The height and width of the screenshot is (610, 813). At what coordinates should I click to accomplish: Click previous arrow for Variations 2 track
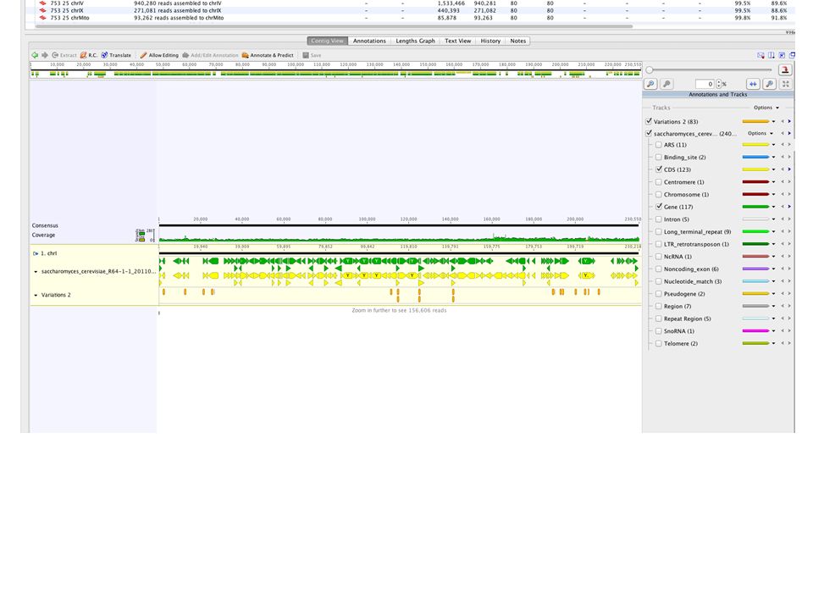coord(783,121)
